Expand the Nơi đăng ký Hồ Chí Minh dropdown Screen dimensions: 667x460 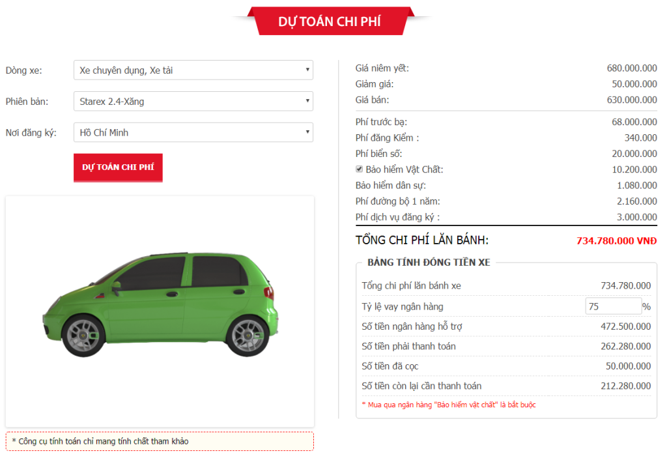click(x=193, y=132)
